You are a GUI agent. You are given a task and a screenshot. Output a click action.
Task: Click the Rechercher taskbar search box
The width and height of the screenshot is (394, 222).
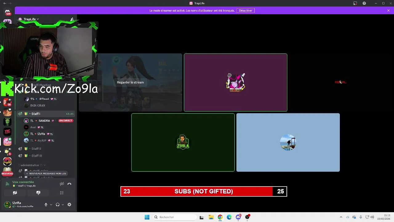pos(174,217)
